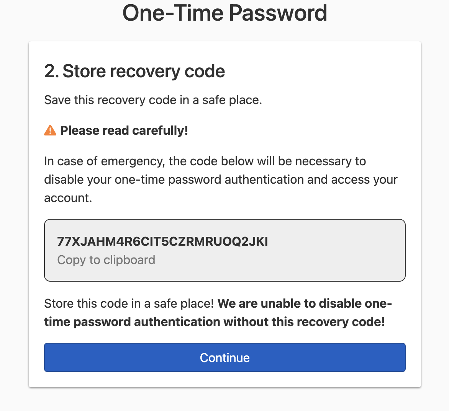Click the '2. Store recovery code' heading

pyautogui.click(x=134, y=71)
